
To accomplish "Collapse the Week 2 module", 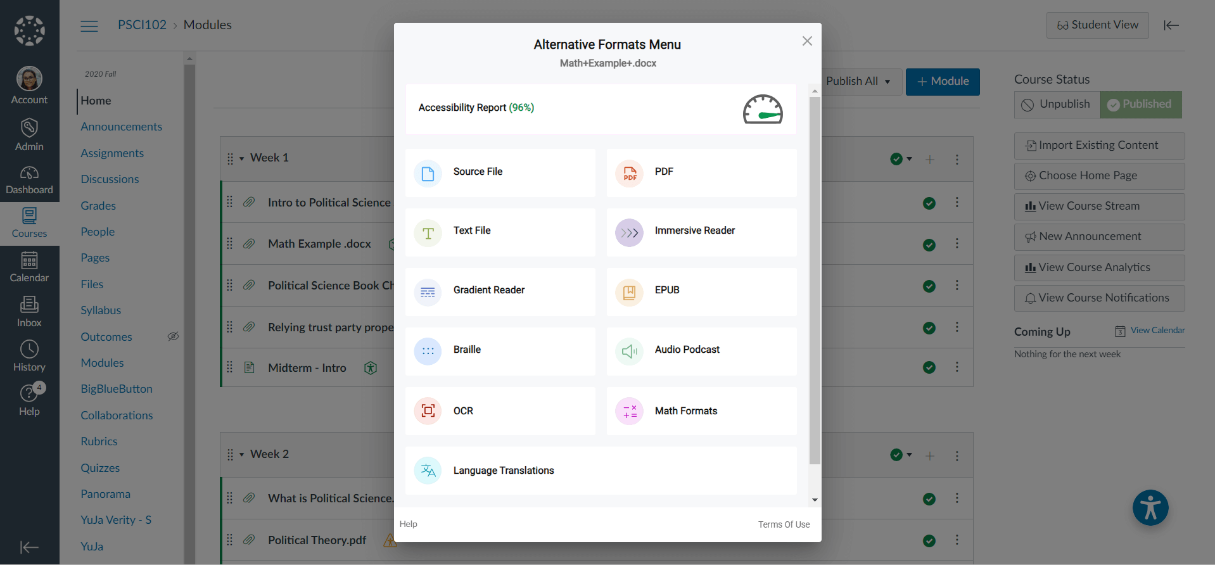I will [x=242, y=455].
